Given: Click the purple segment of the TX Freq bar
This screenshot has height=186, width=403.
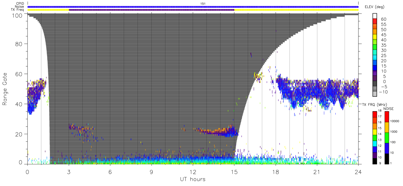Looking at the screenshot, I should [x=152, y=10].
